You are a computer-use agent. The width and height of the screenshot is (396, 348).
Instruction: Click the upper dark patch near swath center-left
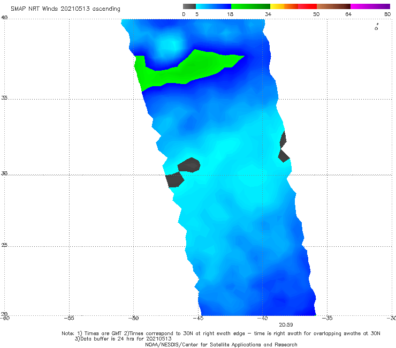(189, 165)
